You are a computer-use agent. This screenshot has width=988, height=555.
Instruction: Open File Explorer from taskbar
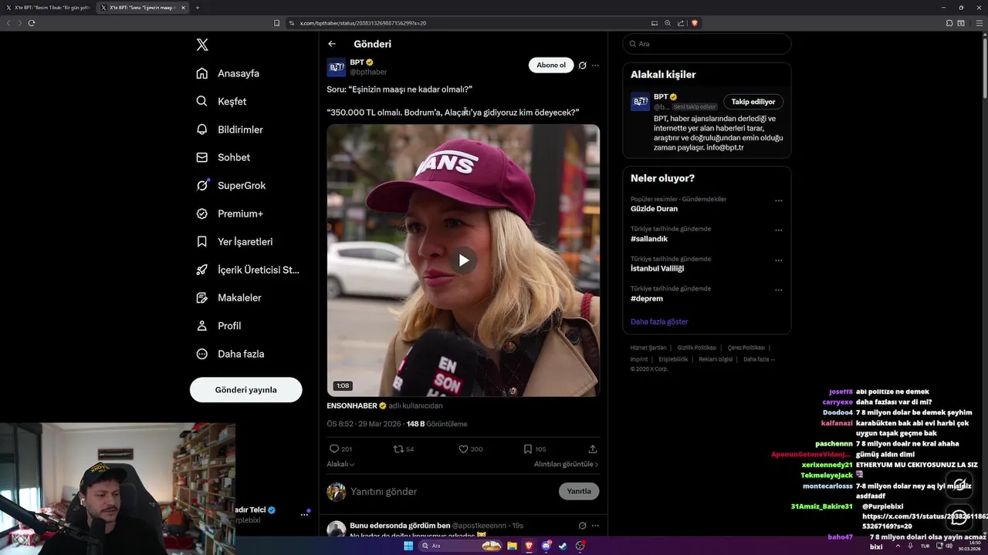[x=512, y=546]
